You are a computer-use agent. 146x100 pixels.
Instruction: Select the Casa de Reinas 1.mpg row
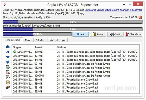[x=75, y=64]
